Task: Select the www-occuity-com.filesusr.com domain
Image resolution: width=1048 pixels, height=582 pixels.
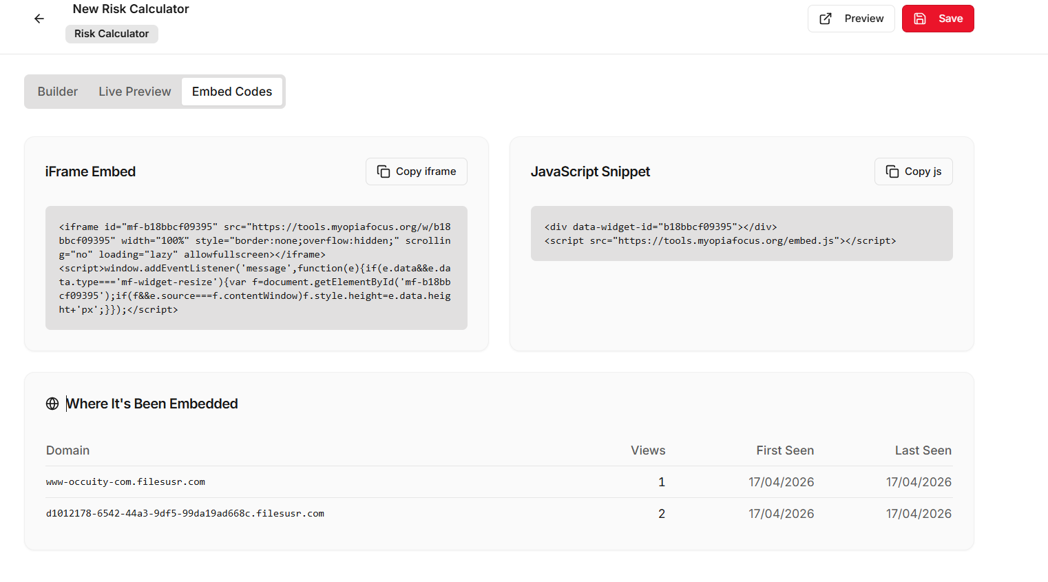Action: (125, 482)
